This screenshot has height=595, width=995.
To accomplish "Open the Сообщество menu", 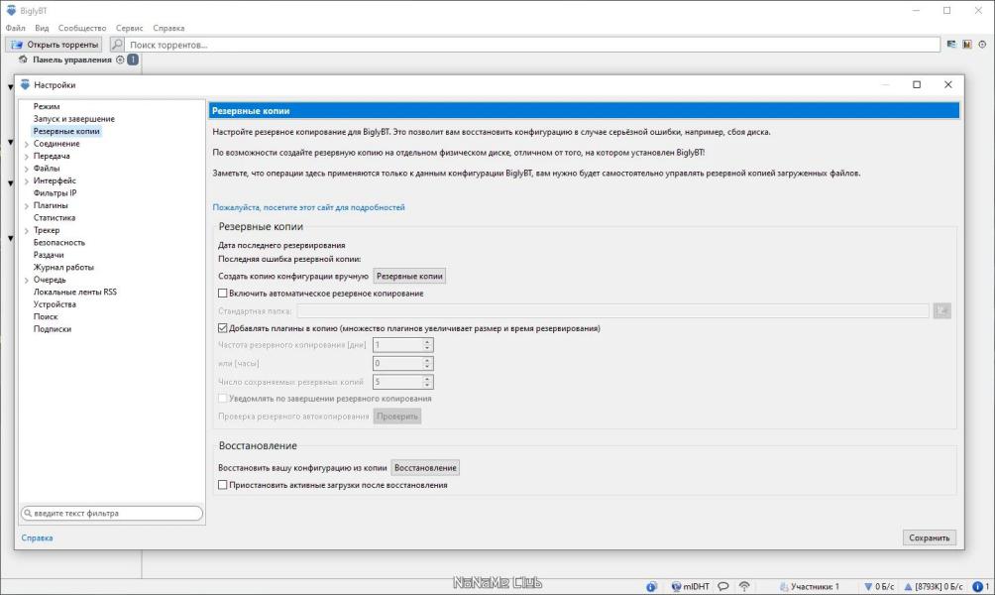I will [x=82, y=28].
